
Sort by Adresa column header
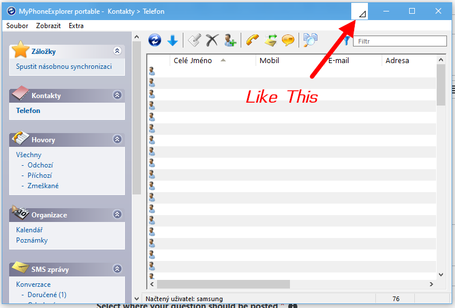click(x=409, y=60)
